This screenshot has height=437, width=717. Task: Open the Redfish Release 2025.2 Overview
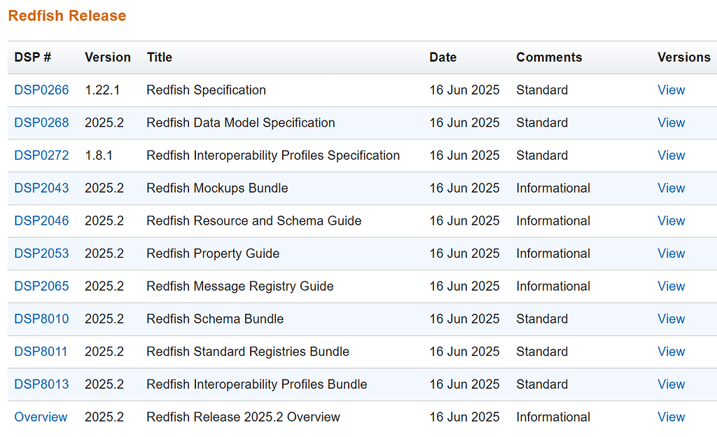(x=41, y=417)
